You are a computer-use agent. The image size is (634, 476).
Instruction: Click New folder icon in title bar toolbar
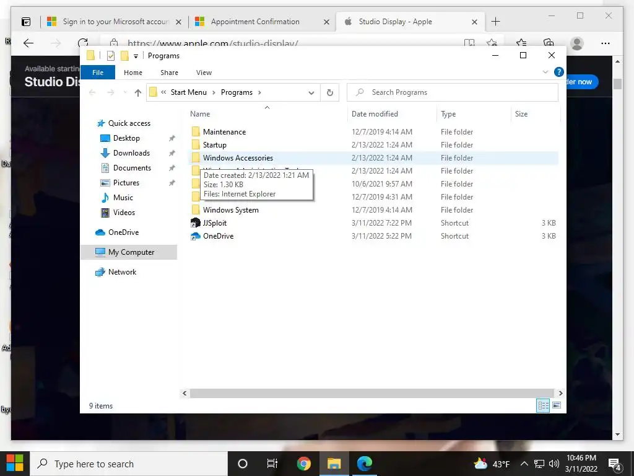point(124,56)
